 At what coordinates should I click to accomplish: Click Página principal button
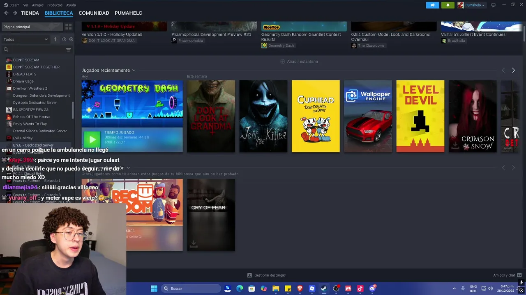[x=32, y=27]
